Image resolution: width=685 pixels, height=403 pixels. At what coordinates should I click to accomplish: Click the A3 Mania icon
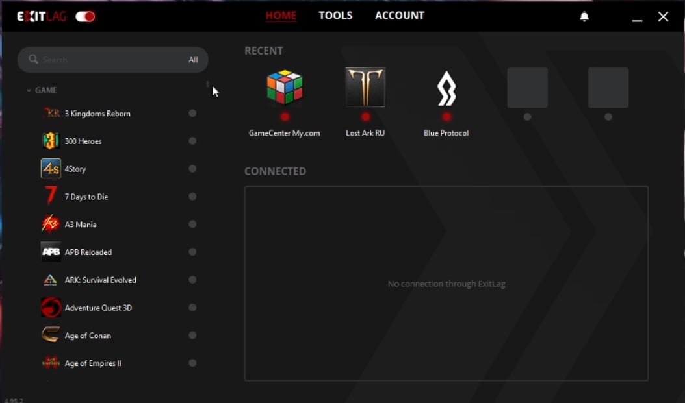(51, 224)
